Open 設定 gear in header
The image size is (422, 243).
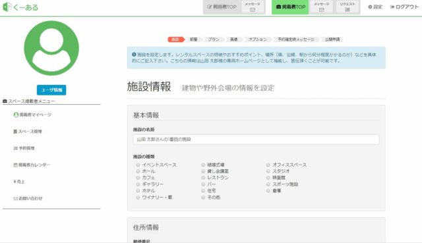click(x=375, y=7)
